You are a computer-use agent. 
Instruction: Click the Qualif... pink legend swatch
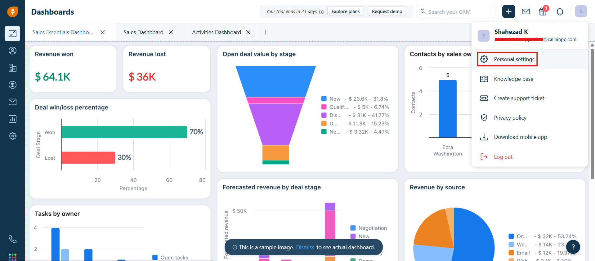point(324,107)
